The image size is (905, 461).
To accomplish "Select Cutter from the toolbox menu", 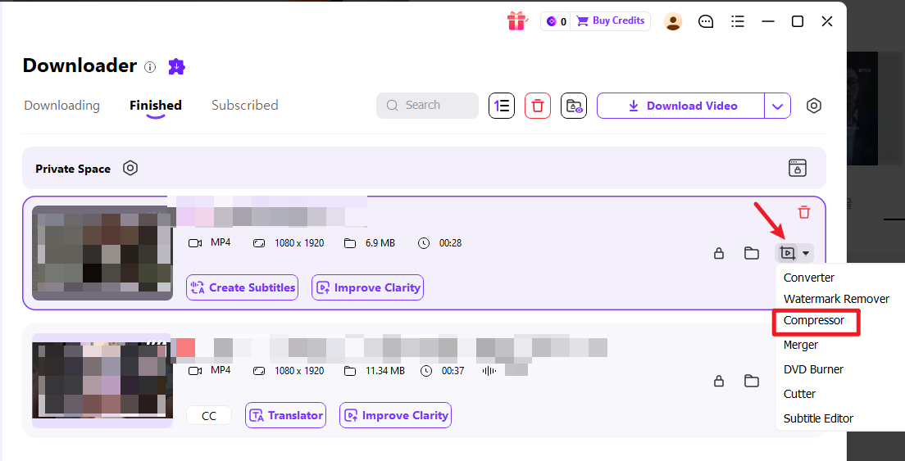I will (x=799, y=394).
